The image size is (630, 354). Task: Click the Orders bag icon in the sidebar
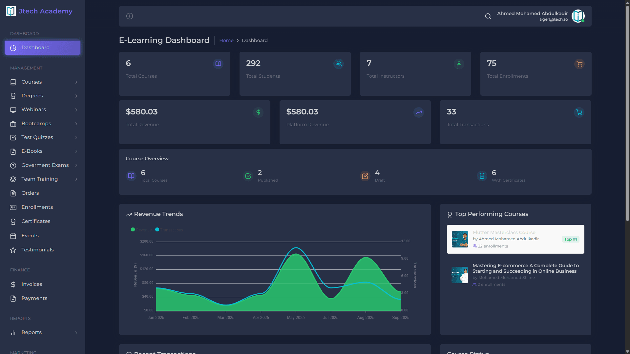tap(13, 193)
